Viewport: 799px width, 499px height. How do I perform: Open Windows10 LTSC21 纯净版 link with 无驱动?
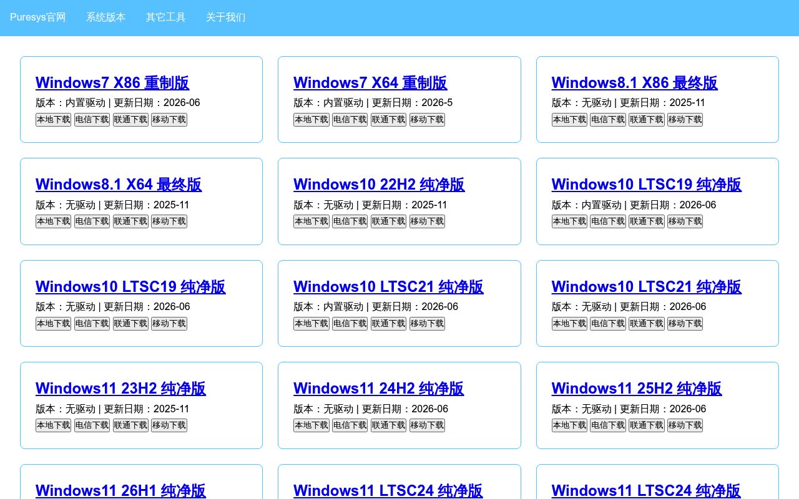click(647, 287)
